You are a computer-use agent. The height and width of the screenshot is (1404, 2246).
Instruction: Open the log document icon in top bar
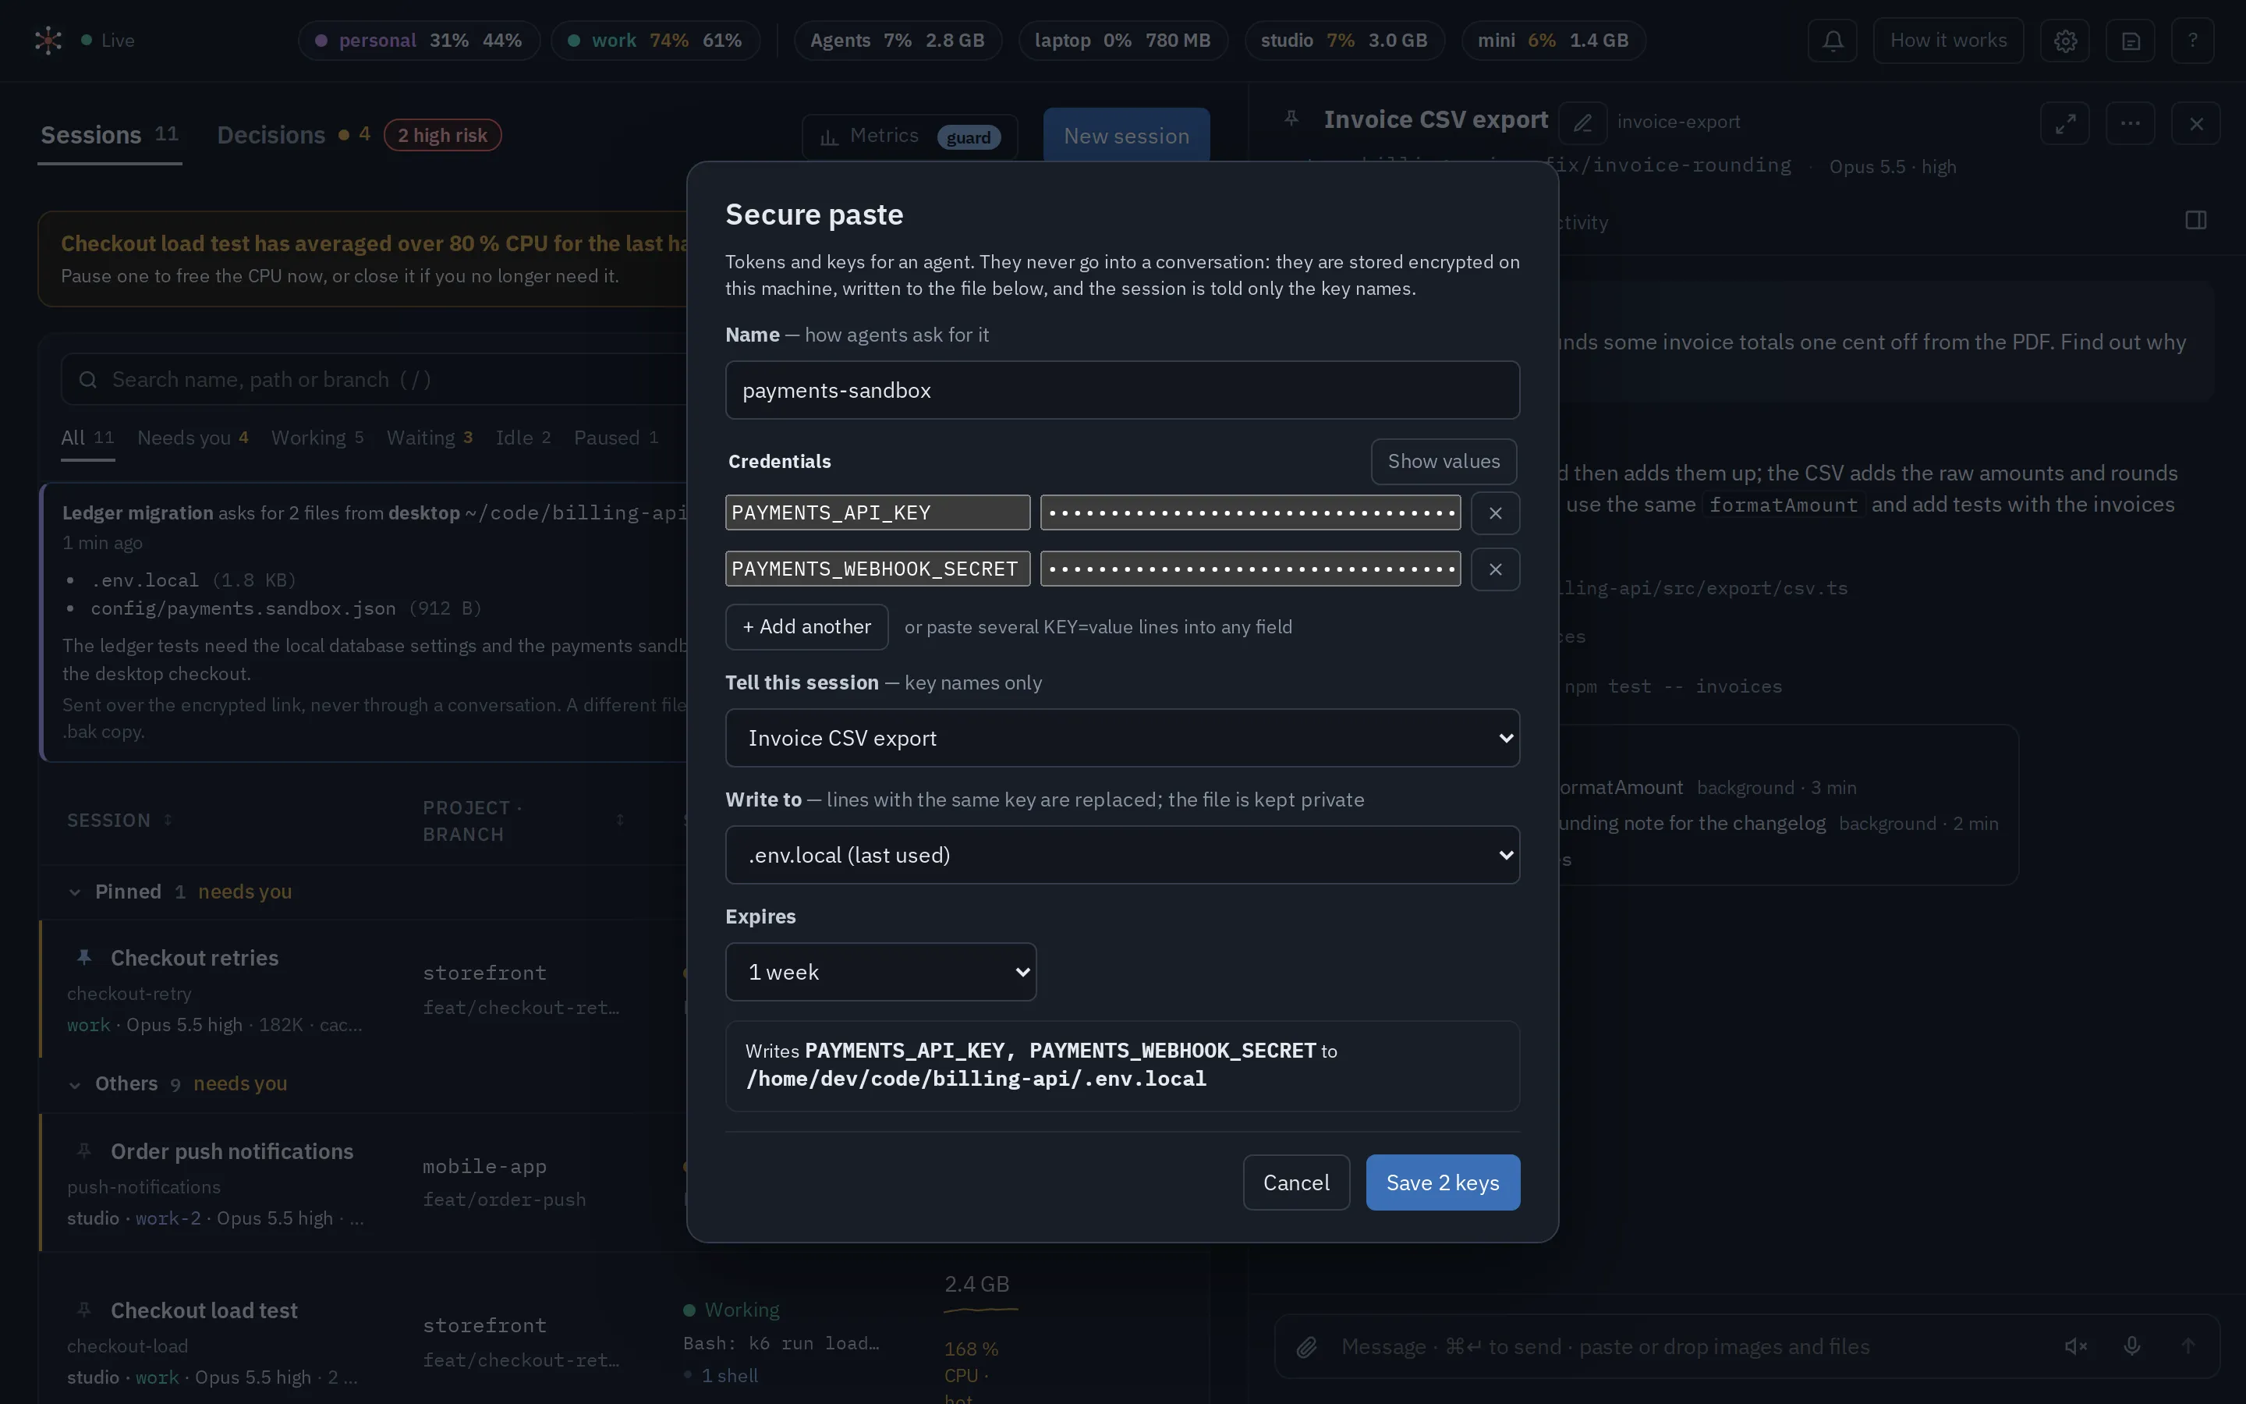2130,41
